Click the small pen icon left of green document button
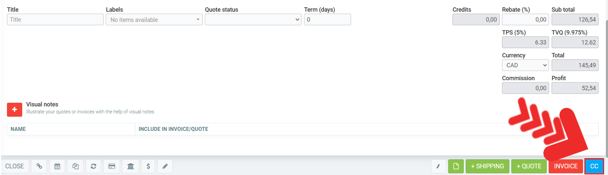 coord(438,166)
